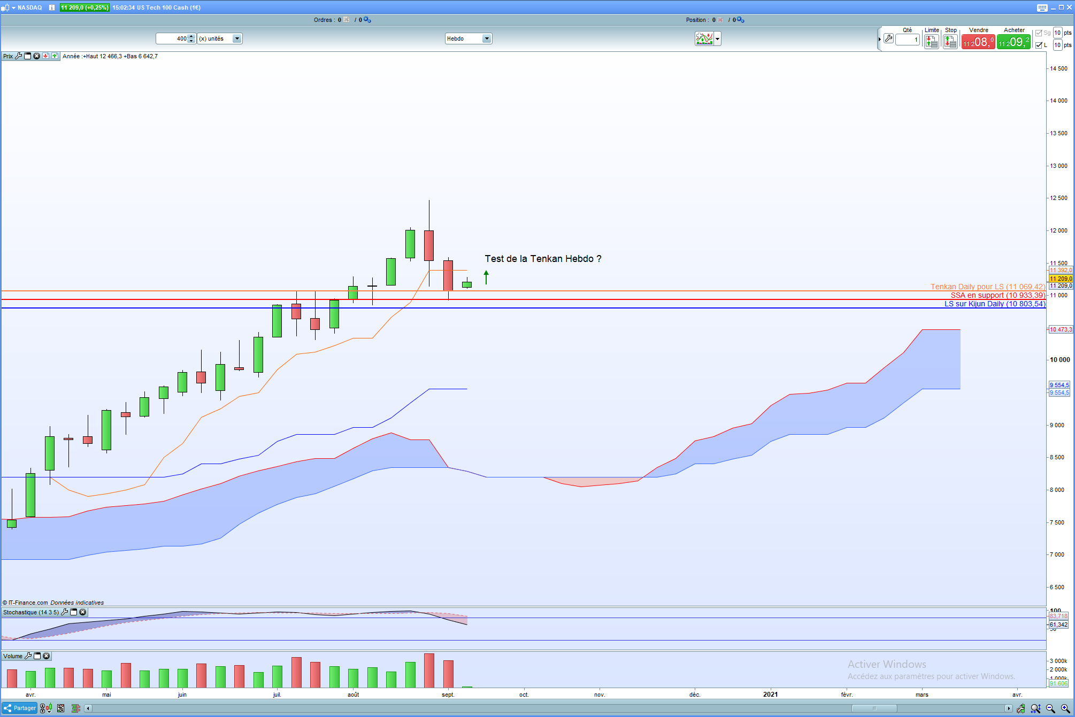1075x717 pixels.
Task: Open the unités units dropdown
Action: (x=236, y=38)
